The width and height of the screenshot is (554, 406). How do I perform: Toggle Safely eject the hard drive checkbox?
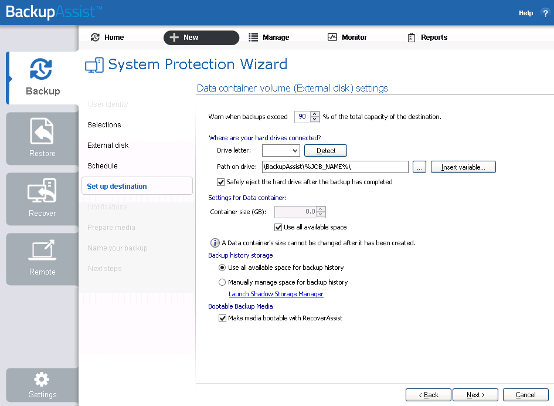pos(221,182)
